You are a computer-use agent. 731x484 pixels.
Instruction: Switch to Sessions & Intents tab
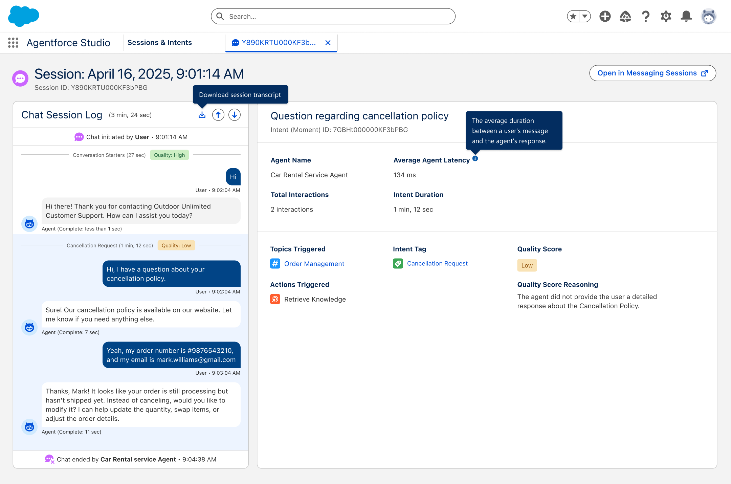point(160,43)
